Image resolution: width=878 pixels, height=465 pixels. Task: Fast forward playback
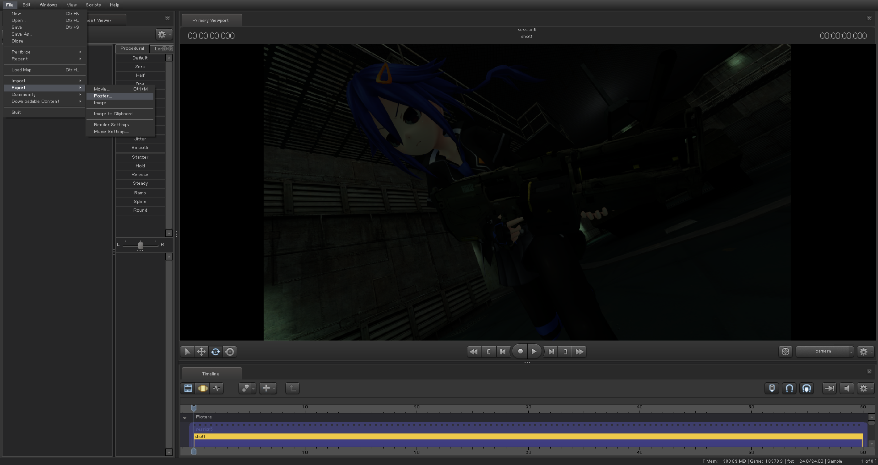tap(580, 352)
